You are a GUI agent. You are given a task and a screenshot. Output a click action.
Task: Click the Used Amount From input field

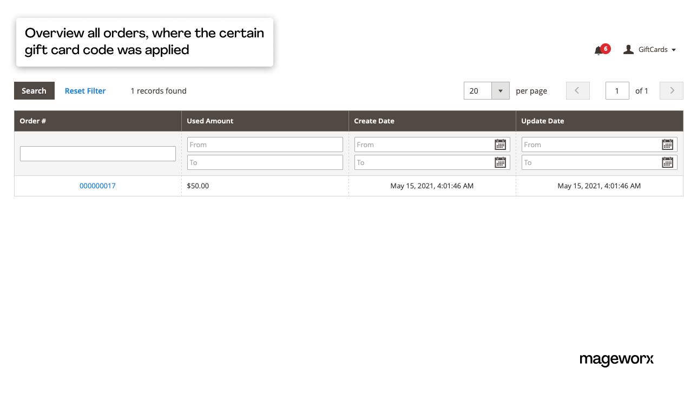coord(265,145)
